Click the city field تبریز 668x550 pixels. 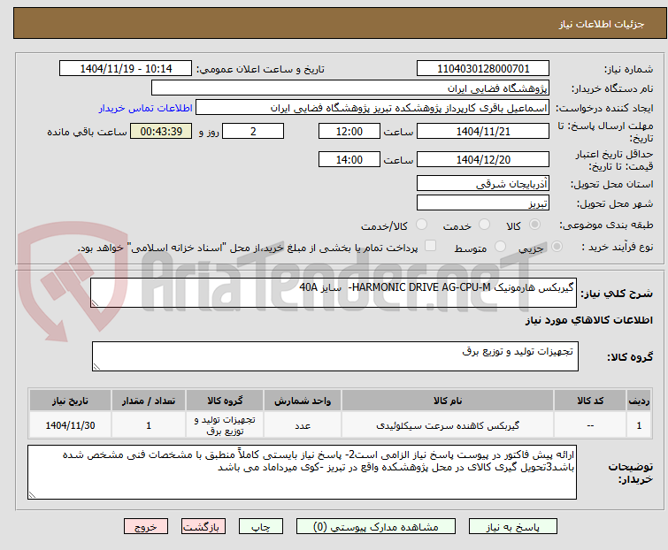click(x=483, y=203)
